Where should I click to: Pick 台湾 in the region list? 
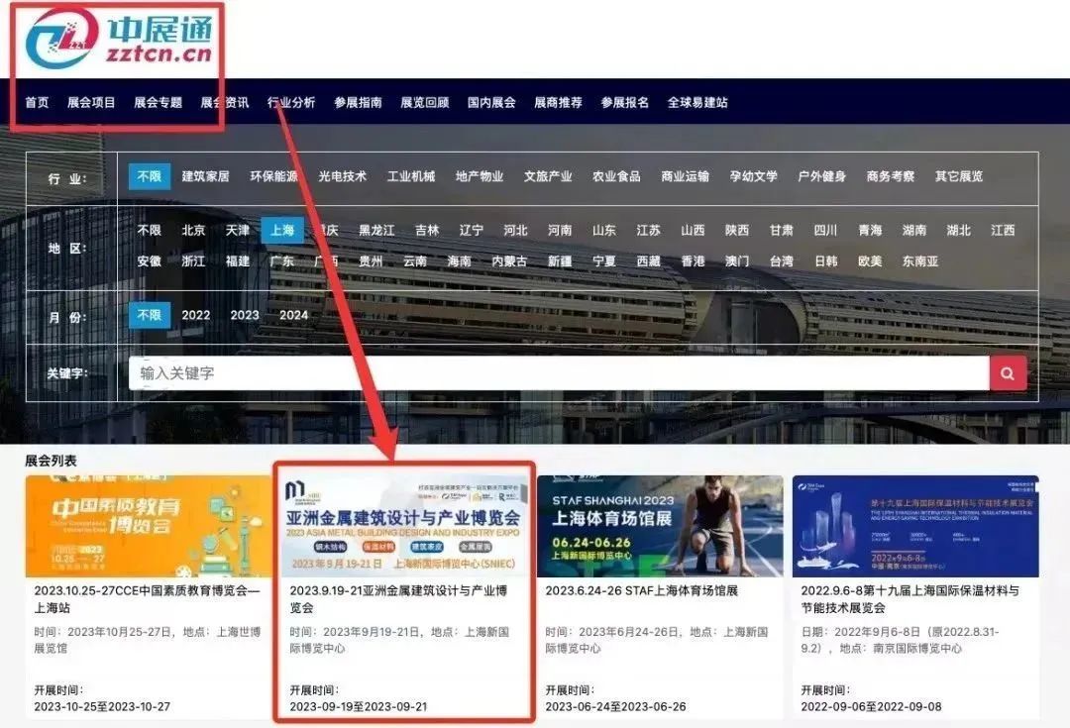pos(782,260)
